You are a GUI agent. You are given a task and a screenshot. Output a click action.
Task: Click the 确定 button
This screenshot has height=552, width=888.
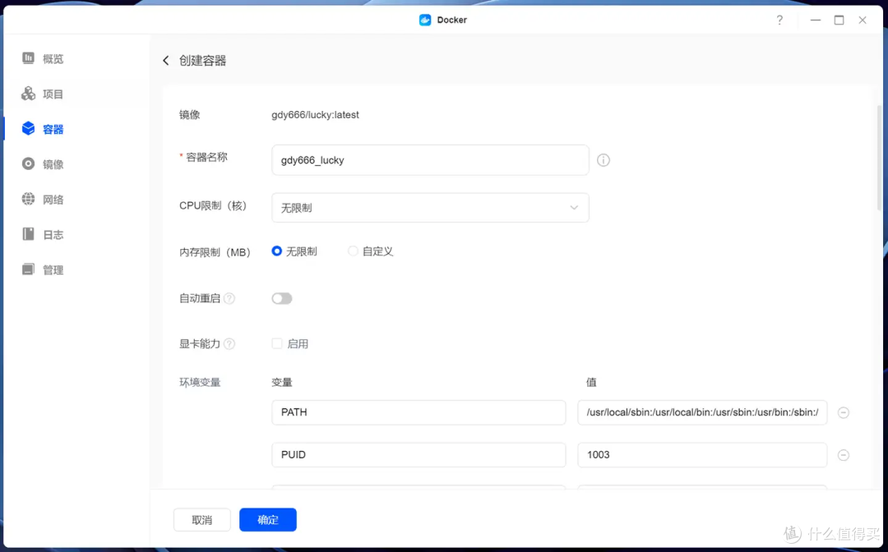(x=268, y=520)
